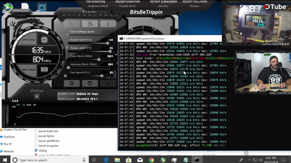Select the file kernel-fiji.bin

pos(45,136)
